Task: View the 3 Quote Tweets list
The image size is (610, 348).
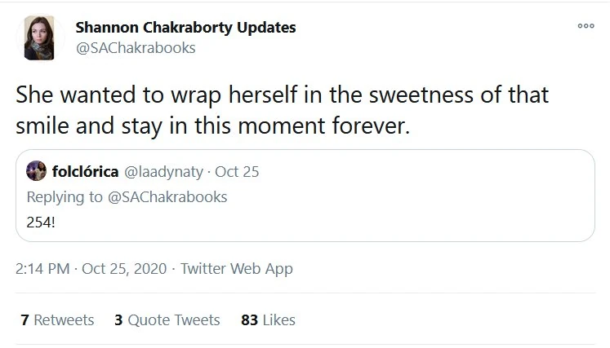Action: click(x=167, y=320)
